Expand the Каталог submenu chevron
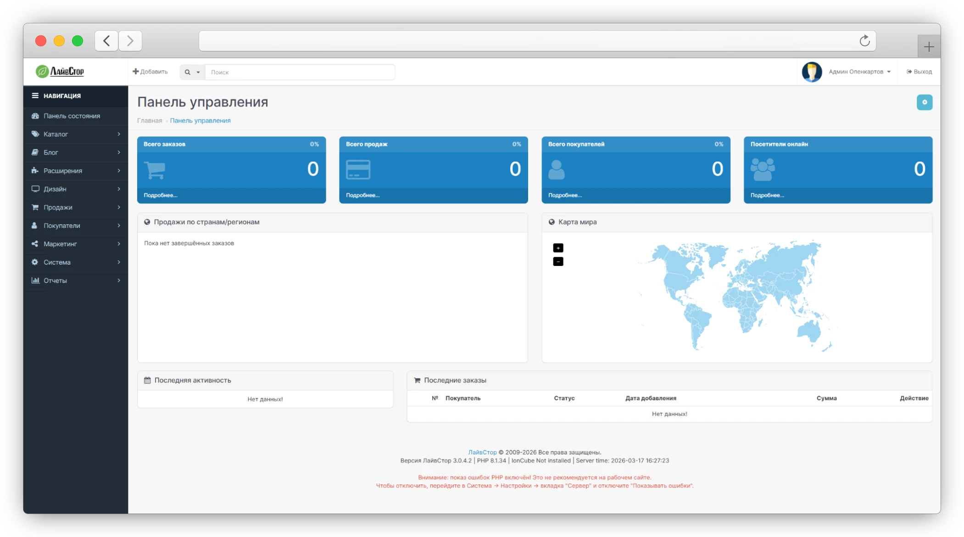This screenshot has height=537, width=964. point(119,134)
